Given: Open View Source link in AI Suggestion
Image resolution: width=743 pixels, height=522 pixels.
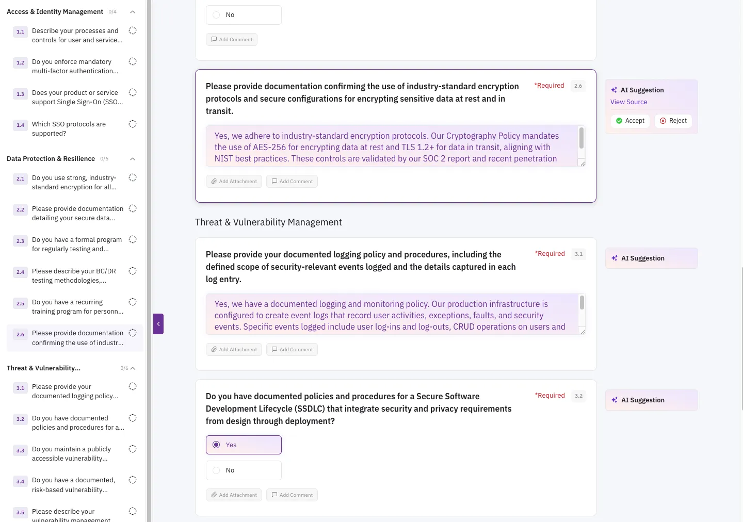Looking at the screenshot, I should click(x=628, y=102).
